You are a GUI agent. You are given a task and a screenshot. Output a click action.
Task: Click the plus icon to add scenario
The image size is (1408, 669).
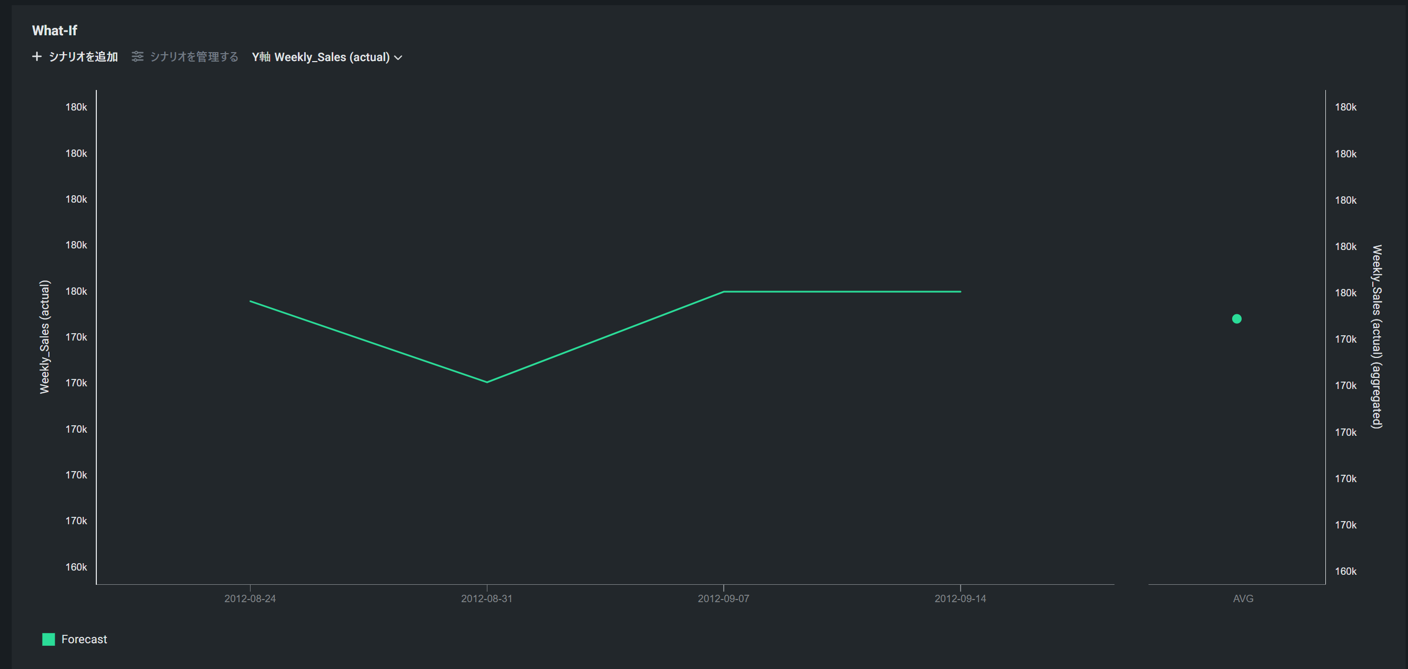[x=37, y=57]
